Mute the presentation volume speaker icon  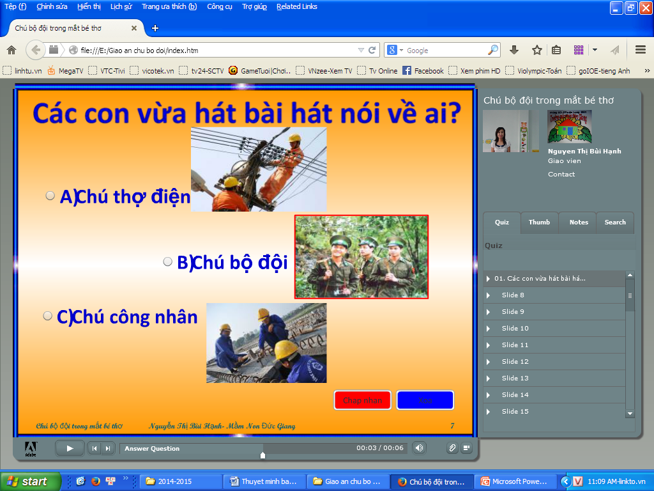tap(418, 448)
